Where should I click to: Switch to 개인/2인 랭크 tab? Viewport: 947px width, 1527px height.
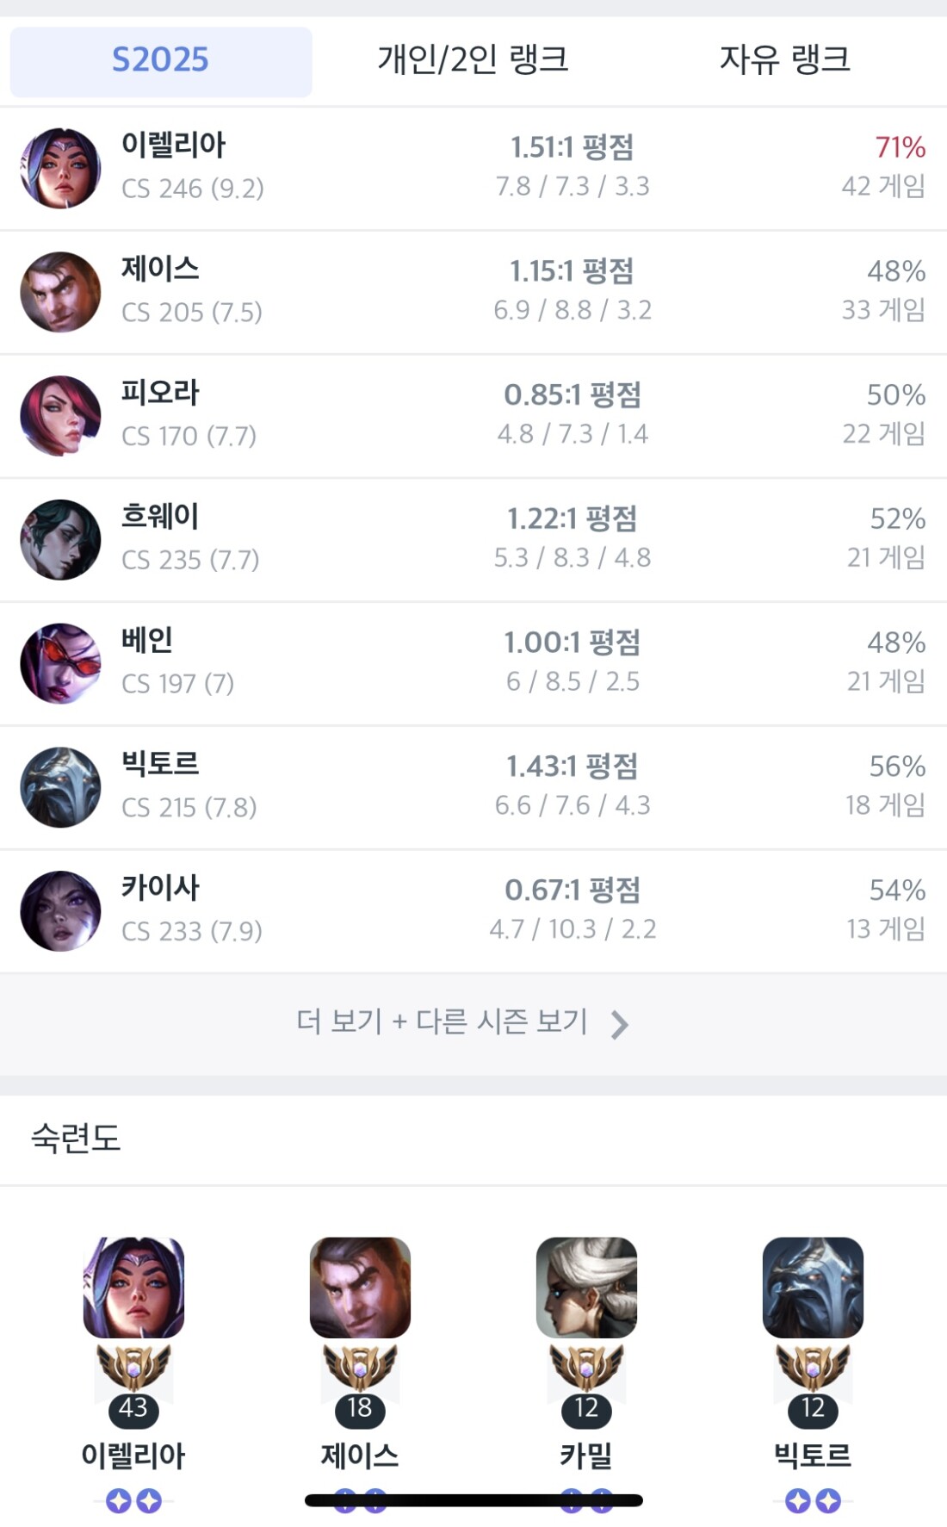click(x=473, y=60)
